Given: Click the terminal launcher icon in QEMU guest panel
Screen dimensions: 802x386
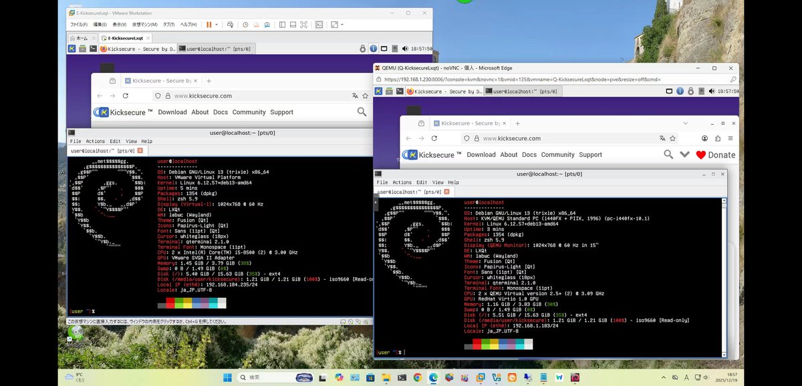Looking at the screenshot, I should tap(400, 91).
